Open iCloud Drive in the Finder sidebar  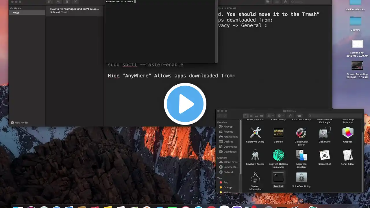click(x=228, y=162)
